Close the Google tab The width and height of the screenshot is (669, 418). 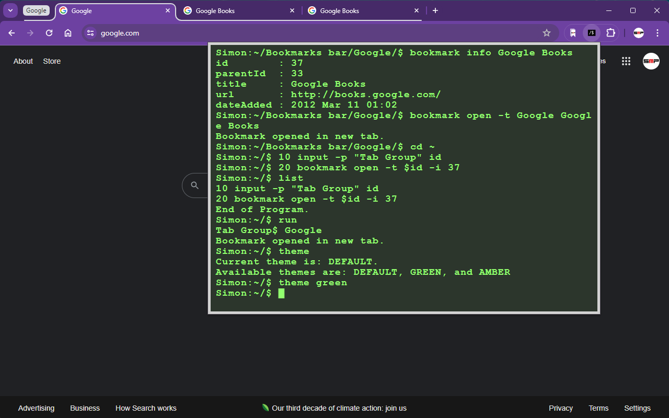click(168, 10)
